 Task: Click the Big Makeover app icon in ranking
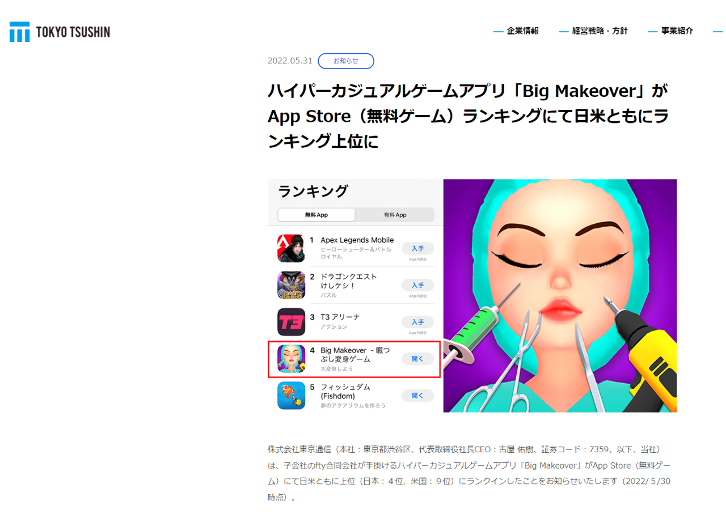292,359
